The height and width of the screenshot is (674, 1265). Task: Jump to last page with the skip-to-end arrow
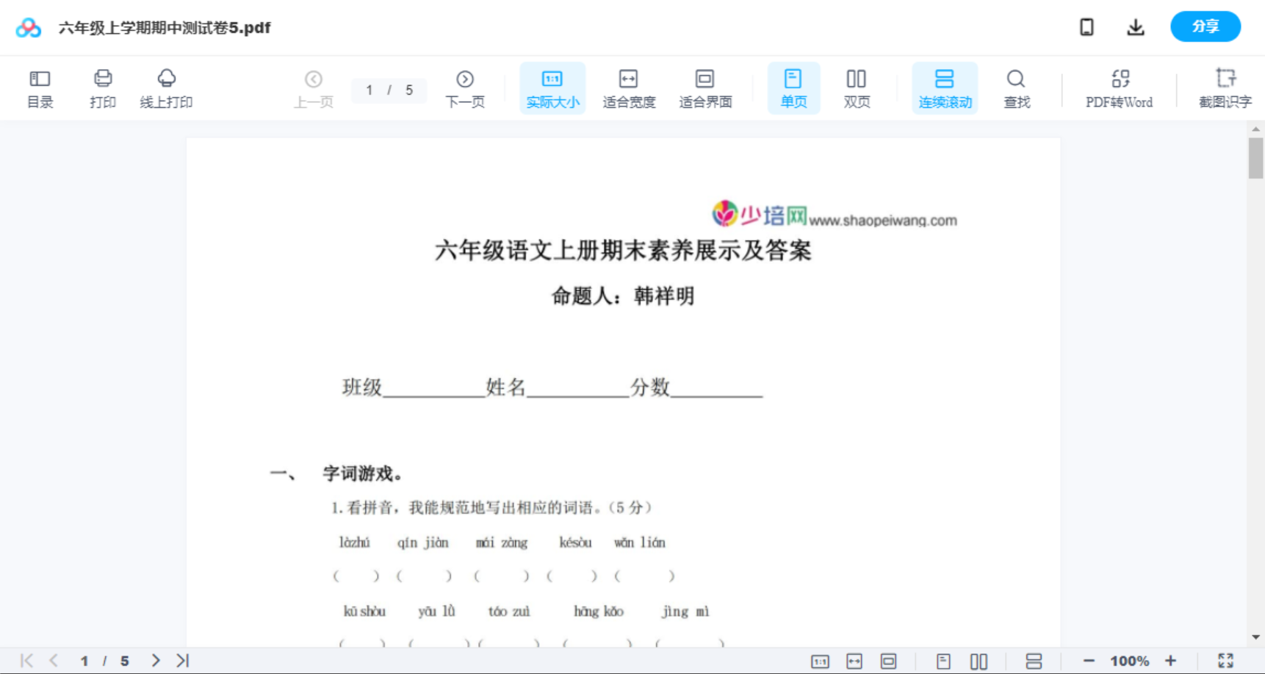coord(181,660)
